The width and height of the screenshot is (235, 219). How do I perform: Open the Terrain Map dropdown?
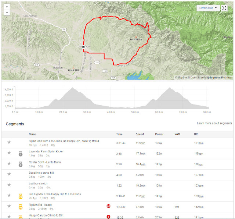pos(208,8)
